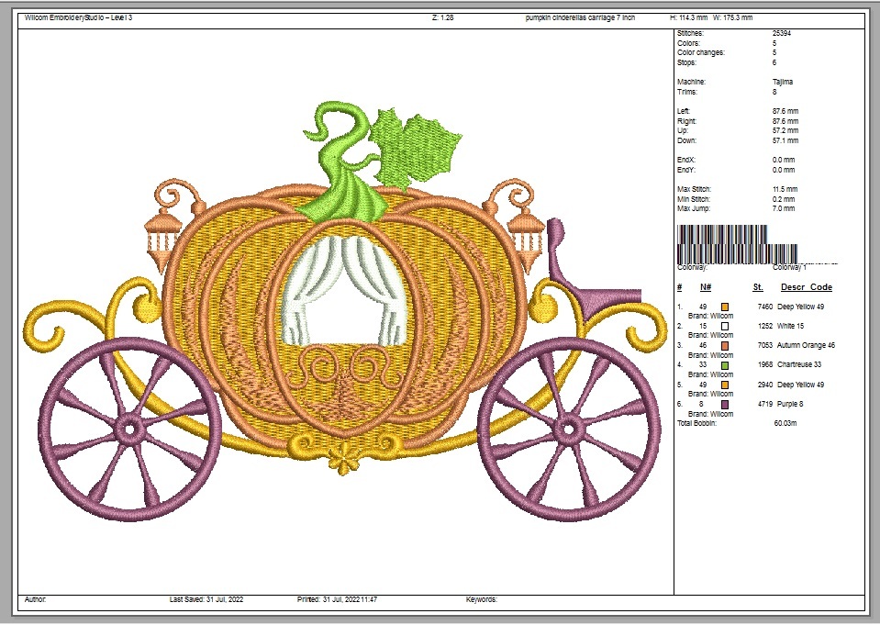Click the 'Last Saved: 31 Jul, 2022' footer text
The height and width of the screenshot is (625, 880).
click(x=206, y=599)
